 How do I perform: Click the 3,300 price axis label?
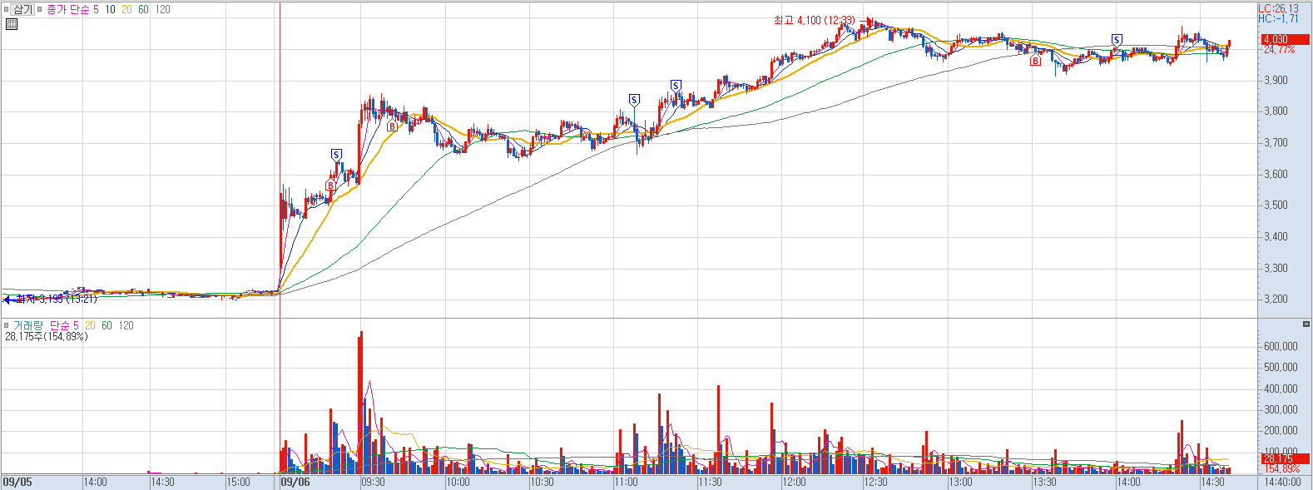[x=1276, y=269]
